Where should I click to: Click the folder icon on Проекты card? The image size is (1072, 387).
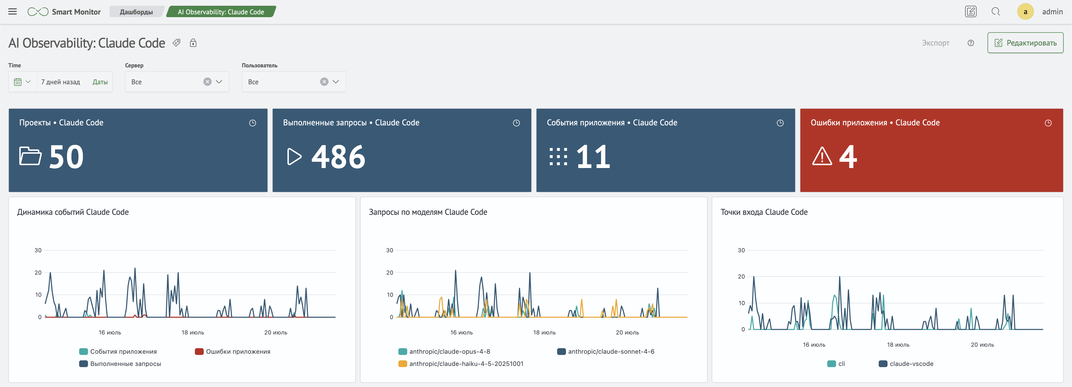31,157
